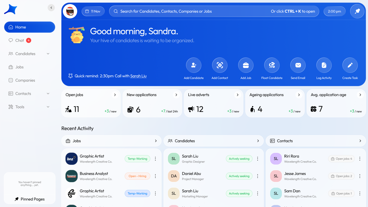368x207 pixels.
Task: Click the Add Candidate icon
Action: tap(194, 65)
